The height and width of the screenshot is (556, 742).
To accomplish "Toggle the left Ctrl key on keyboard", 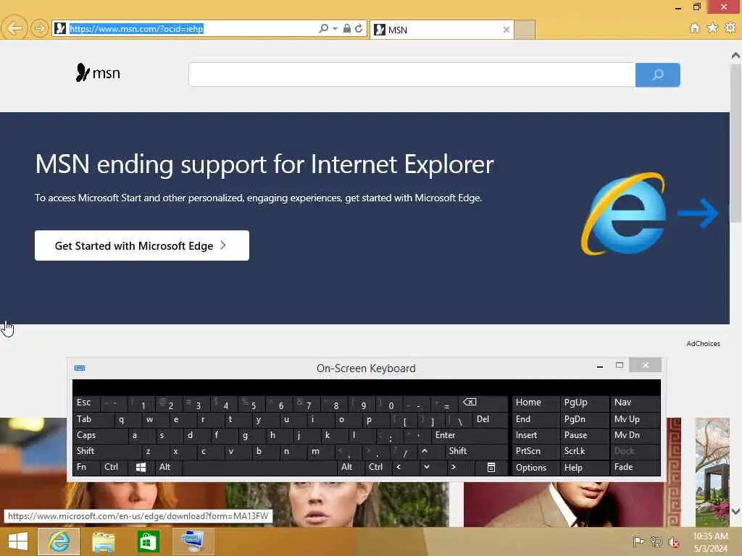I will pyautogui.click(x=114, y=468).
